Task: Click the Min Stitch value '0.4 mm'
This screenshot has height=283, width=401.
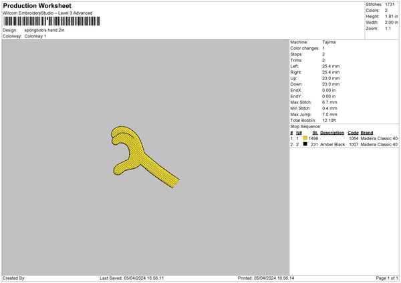Action: click(x=329, y=109)
